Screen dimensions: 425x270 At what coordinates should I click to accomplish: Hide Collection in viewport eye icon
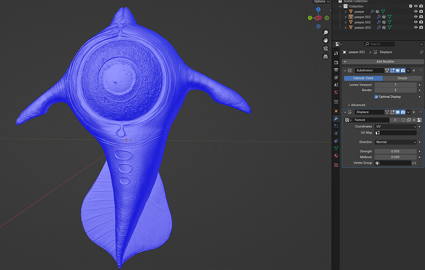coord(416,6)
